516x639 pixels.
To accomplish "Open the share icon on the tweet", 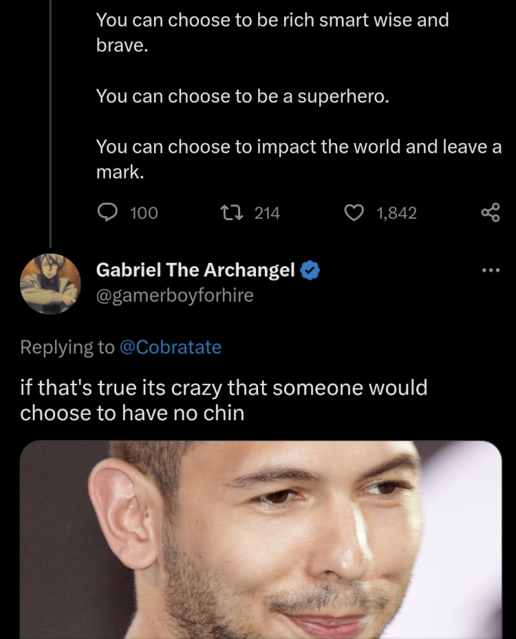I will click(490, 213).
